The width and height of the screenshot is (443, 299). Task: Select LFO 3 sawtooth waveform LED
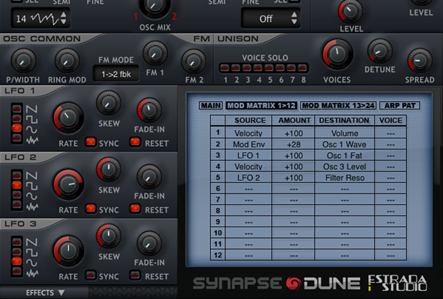point(17,242)
